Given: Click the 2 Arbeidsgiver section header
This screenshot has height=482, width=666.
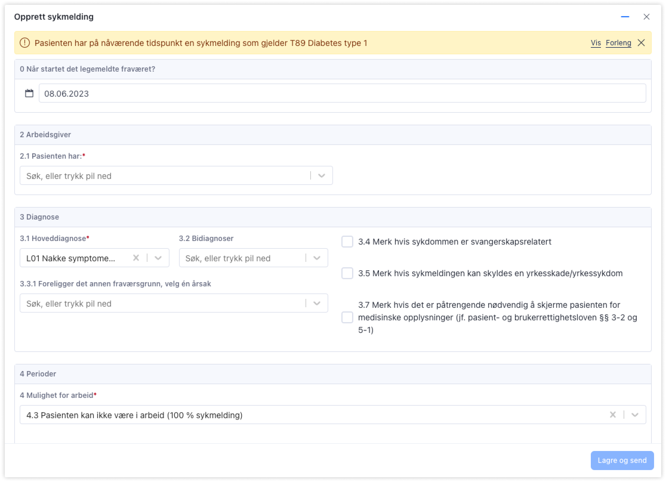Looking at the screenshot, I should point(333,135).
